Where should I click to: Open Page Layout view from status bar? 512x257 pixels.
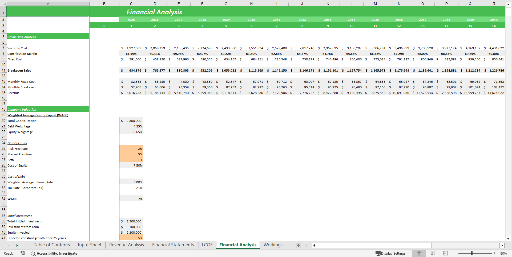pyautogui.click(x=432, y=253)
